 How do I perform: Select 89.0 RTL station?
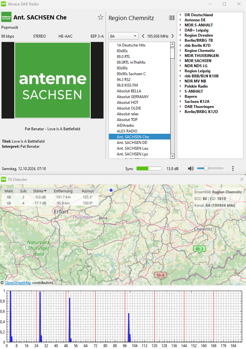pyautogui.click(x=139, y=57)
